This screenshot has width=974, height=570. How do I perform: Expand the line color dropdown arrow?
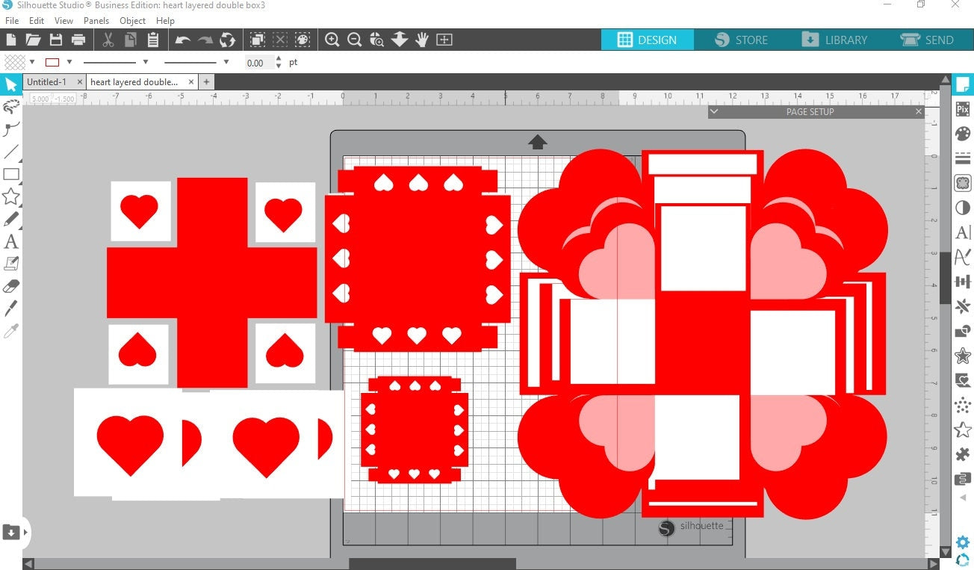[x=69, y=62]
